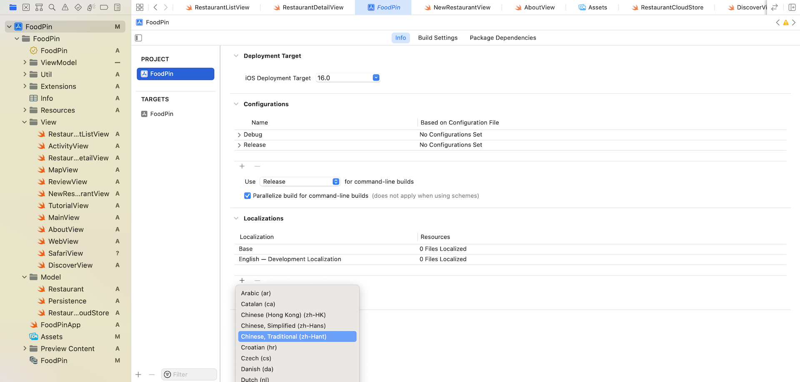The height and width of the screenshot is (382, 800).
Task: Click add localization plus button
Action: 242,280
